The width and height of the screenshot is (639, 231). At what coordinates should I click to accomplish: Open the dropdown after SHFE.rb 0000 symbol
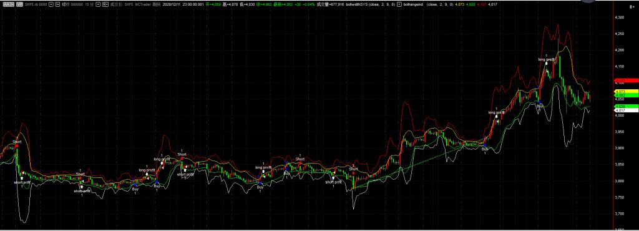tap(51, 4)
